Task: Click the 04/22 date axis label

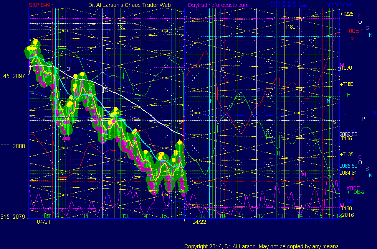Action: [x=199, y=222]
